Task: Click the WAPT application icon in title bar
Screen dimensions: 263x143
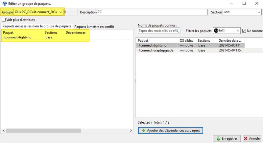Action: (x=5, y=3)
